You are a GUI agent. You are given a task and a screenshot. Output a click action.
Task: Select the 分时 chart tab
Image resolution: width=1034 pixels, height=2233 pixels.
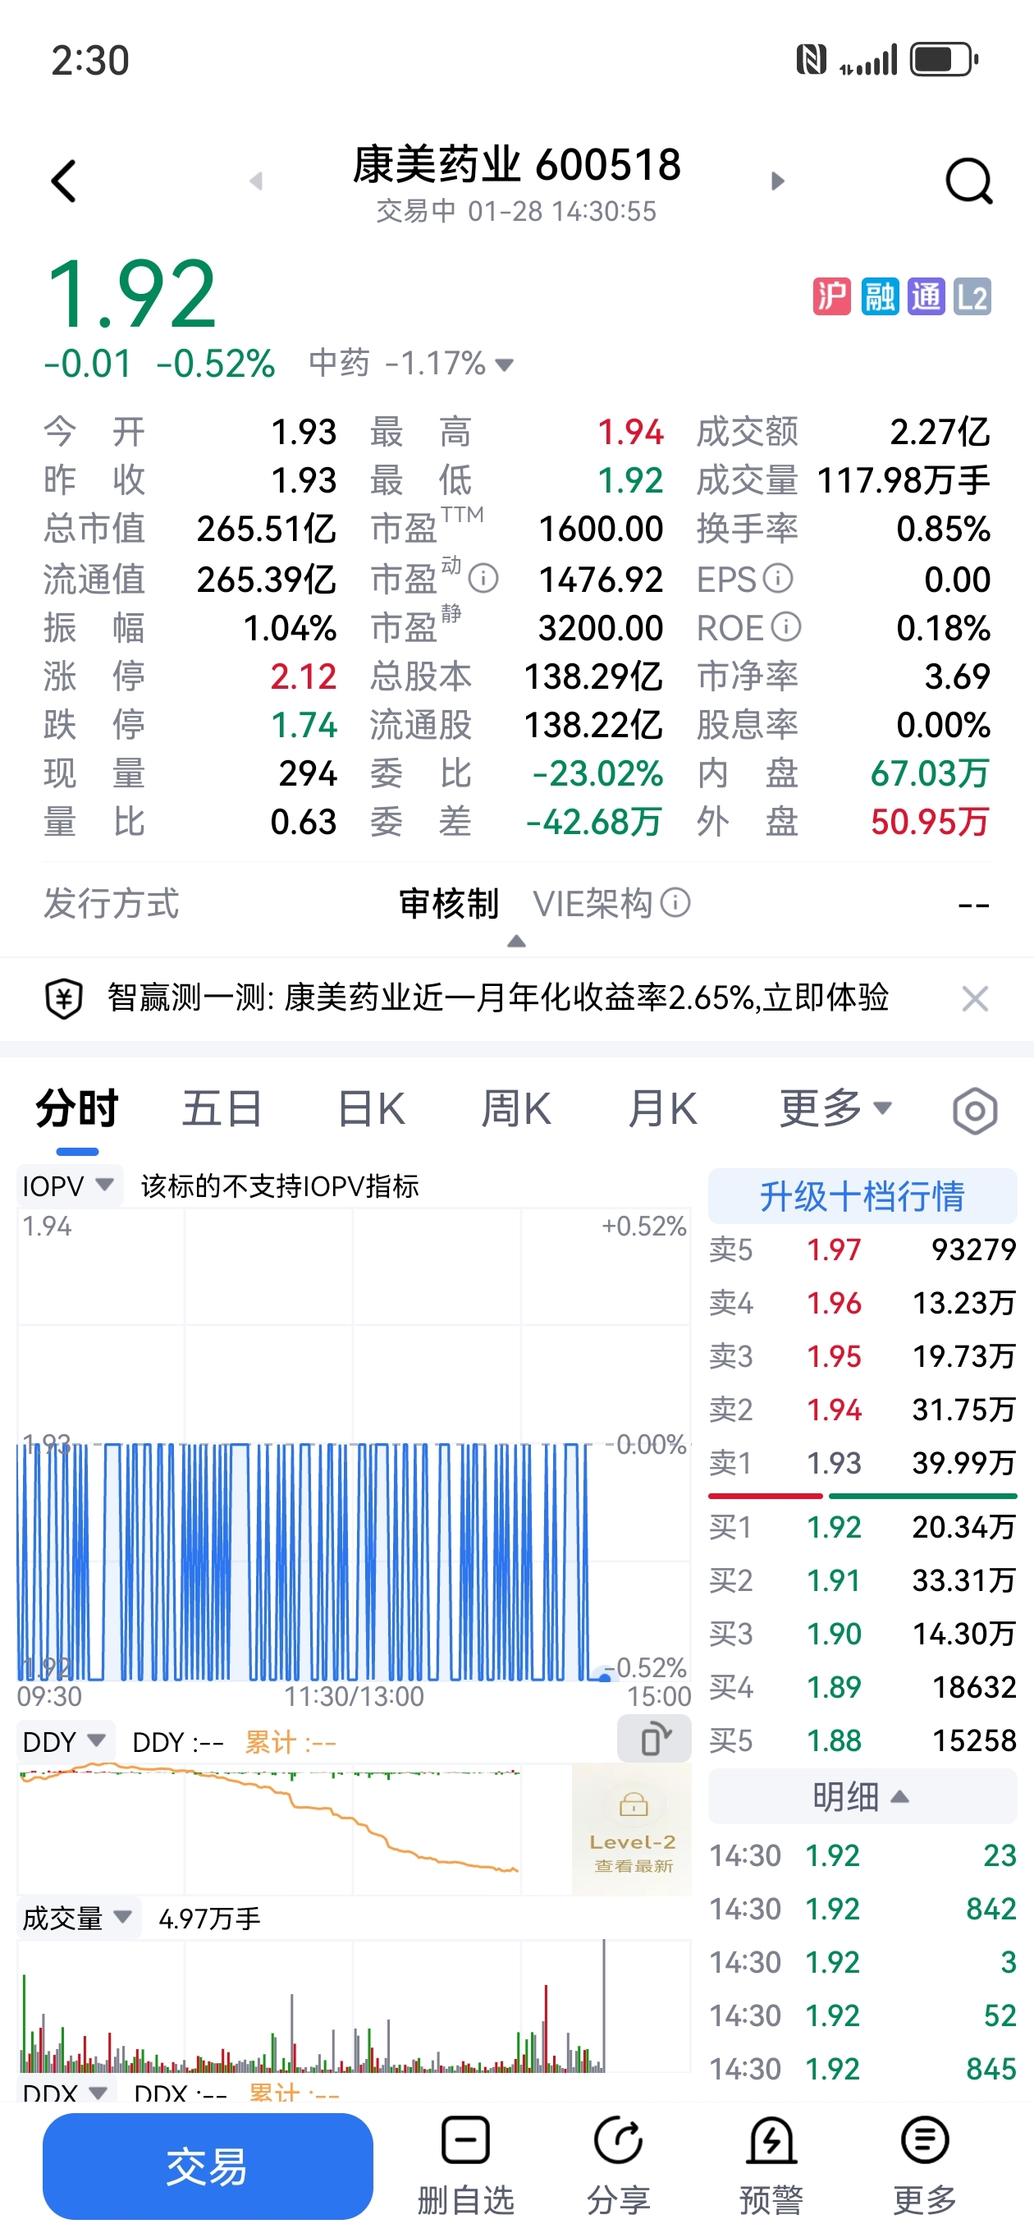pyautogui.click(x=76, y=1108)
